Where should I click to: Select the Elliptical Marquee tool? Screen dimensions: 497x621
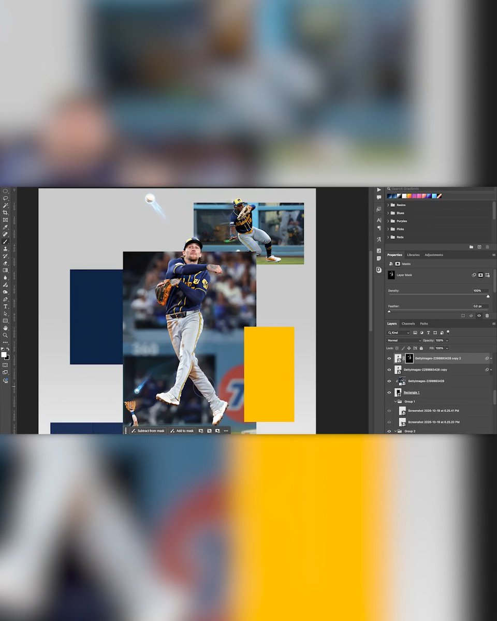click(x=5, y=191)
